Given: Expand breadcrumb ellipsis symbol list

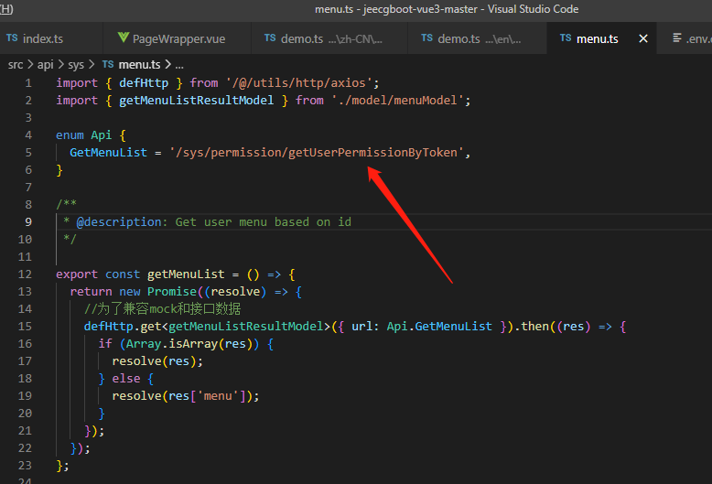Looking at the screenshot, I should click(179, 65).
